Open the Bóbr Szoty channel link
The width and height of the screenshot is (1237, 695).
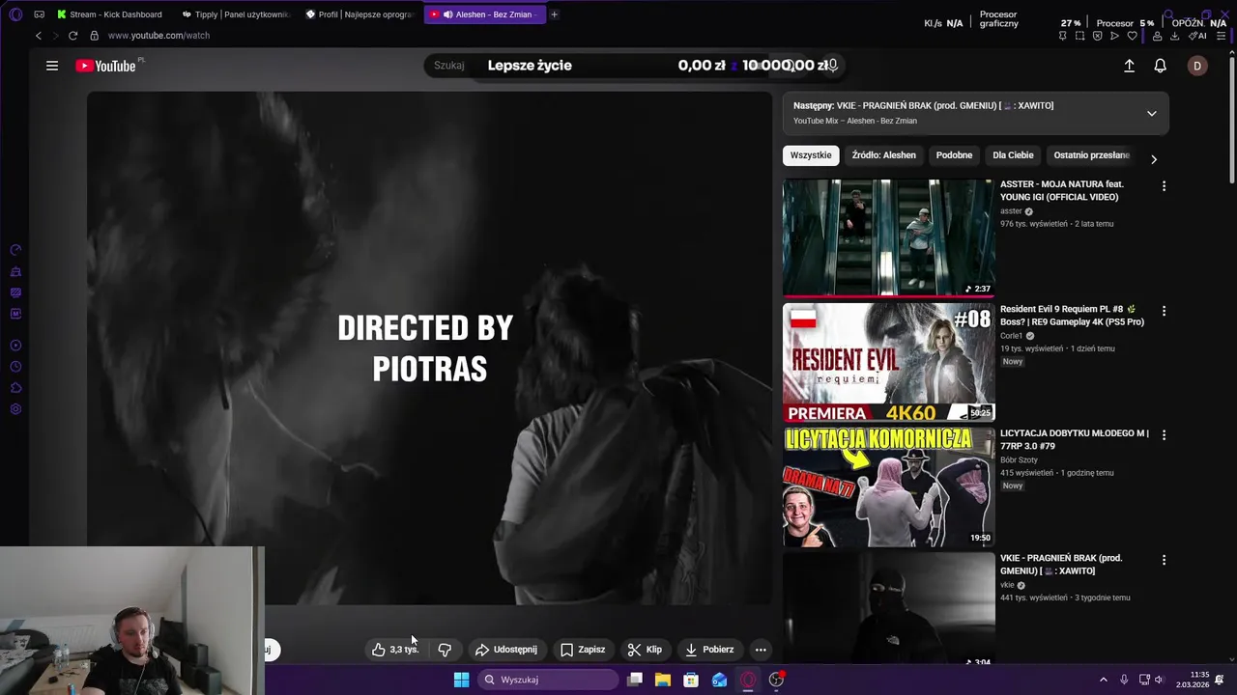(x=1019, y=460)
